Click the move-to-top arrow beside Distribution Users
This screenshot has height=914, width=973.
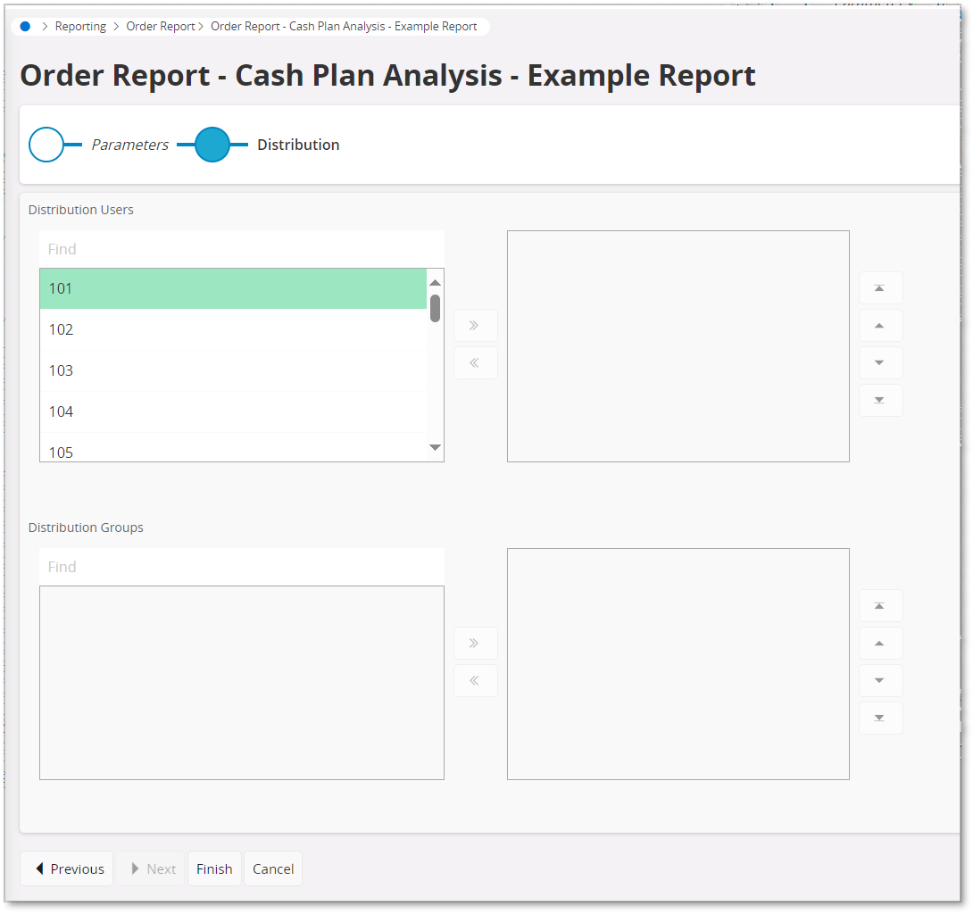coord(880,287)
